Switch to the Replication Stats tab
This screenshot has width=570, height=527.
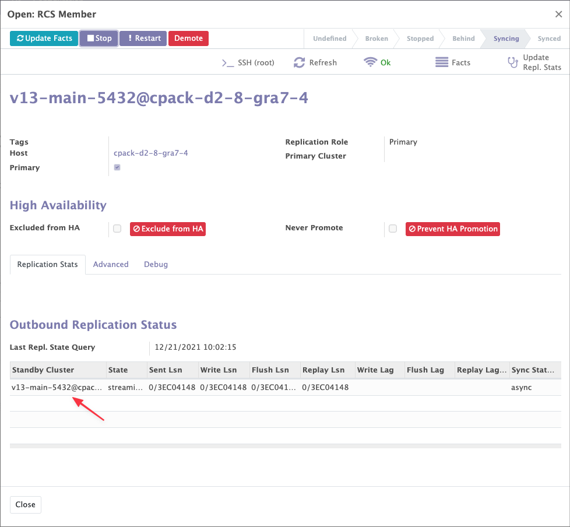coord(48,265)
